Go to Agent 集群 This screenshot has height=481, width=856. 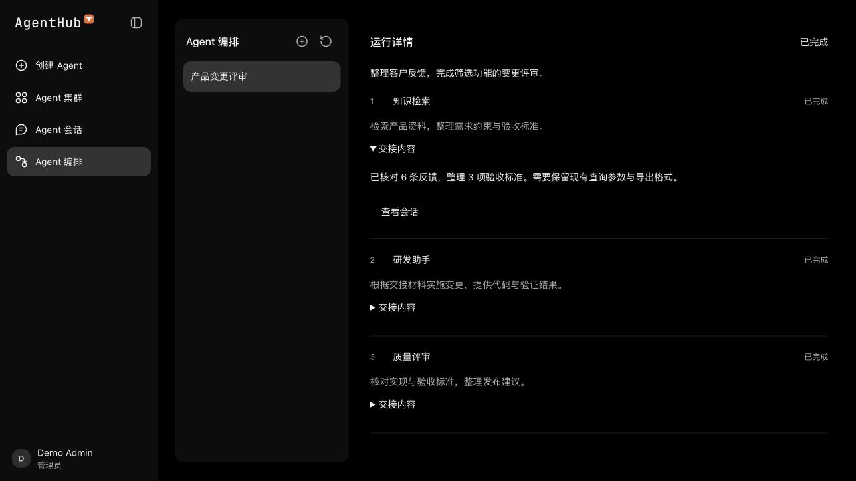point(79,98)
